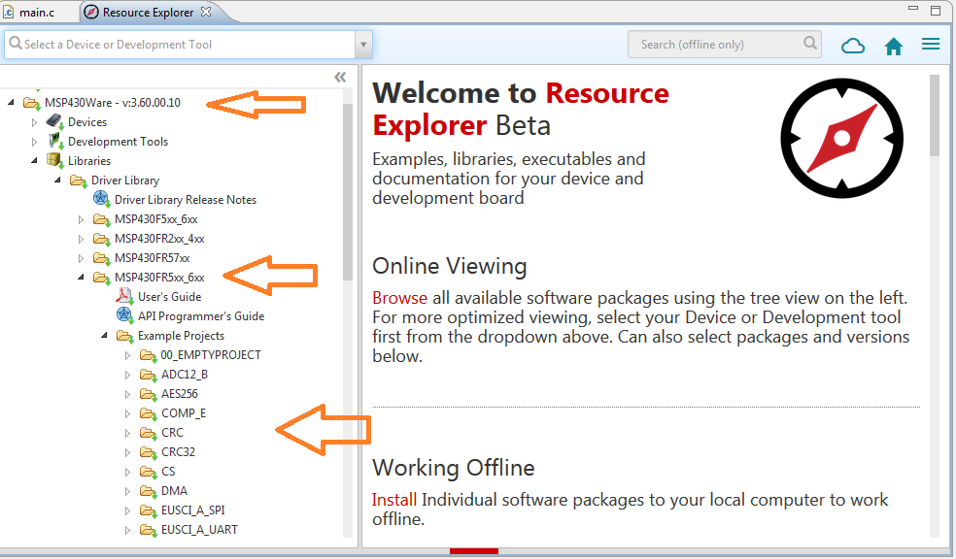Click the main.c file icon in tab

9,13
